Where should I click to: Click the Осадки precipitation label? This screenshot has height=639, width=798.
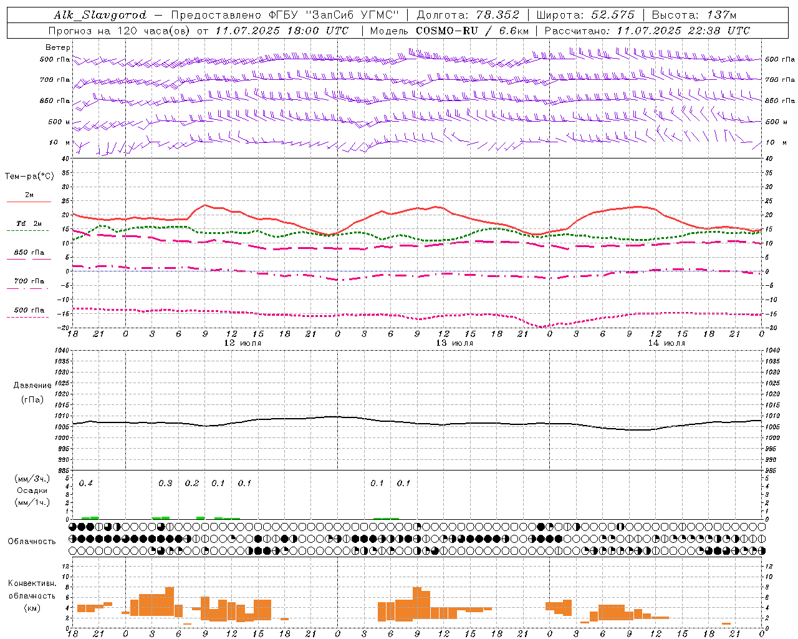point(32,490)
